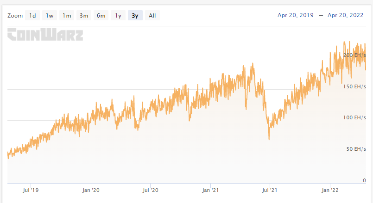The height and width of the screenshot is (203, 373).
Task: Click the Jan '20 x-axis tick label
Action: pos(90,190)
